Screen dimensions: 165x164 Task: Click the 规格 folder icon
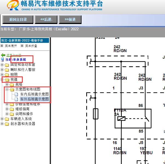12,85
